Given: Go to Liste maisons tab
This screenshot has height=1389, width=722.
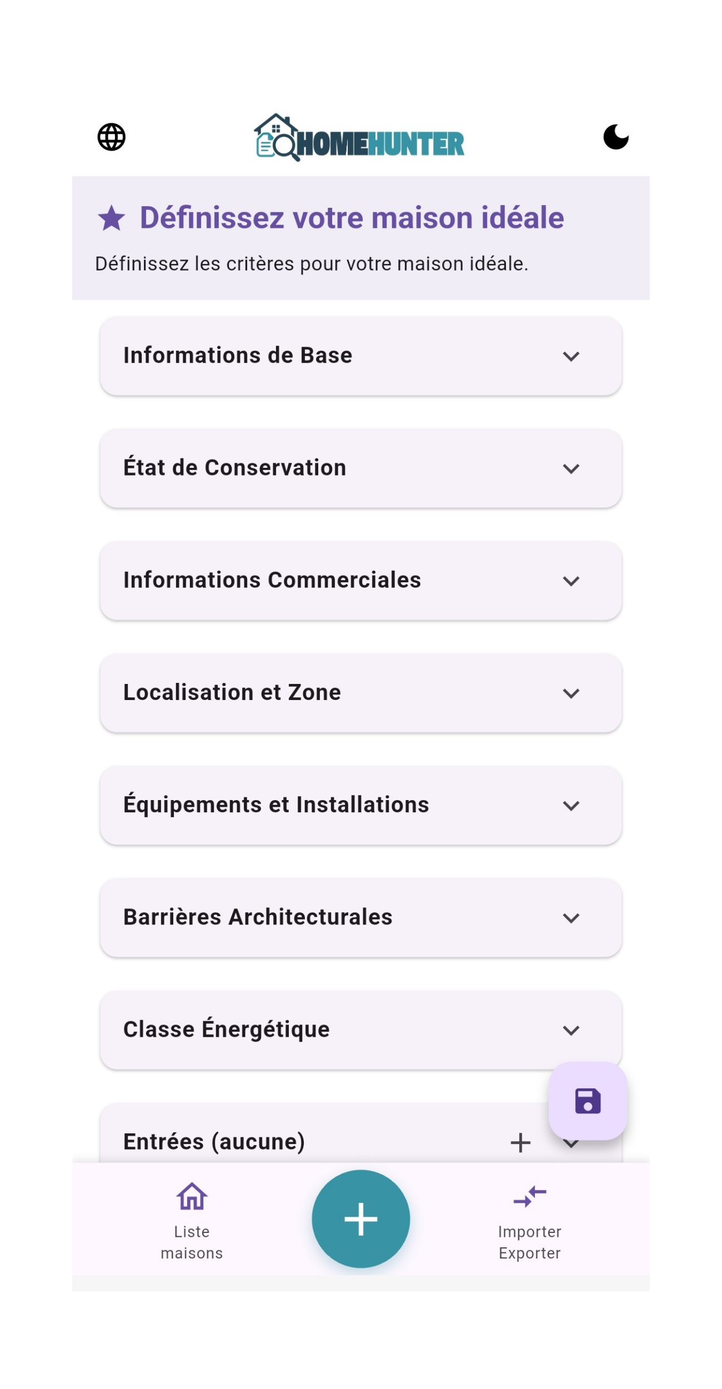Looking at the screenshot, I should tap(192, 1242).
